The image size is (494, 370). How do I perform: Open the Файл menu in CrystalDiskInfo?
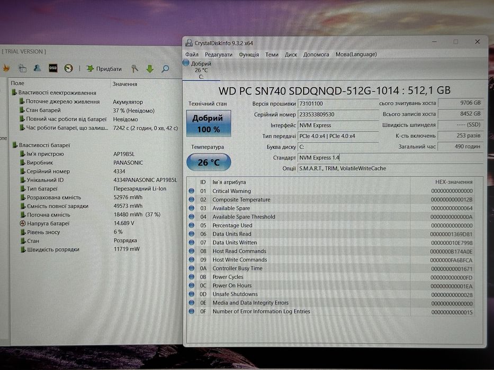click(x=192, y=54)
